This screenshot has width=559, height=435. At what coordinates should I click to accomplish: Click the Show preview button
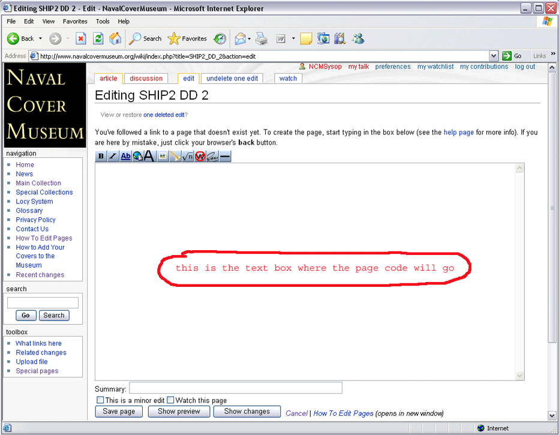point(179,412)
